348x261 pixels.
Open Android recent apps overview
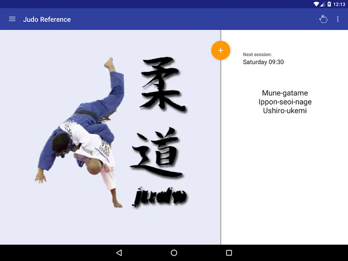coord(229,253)
